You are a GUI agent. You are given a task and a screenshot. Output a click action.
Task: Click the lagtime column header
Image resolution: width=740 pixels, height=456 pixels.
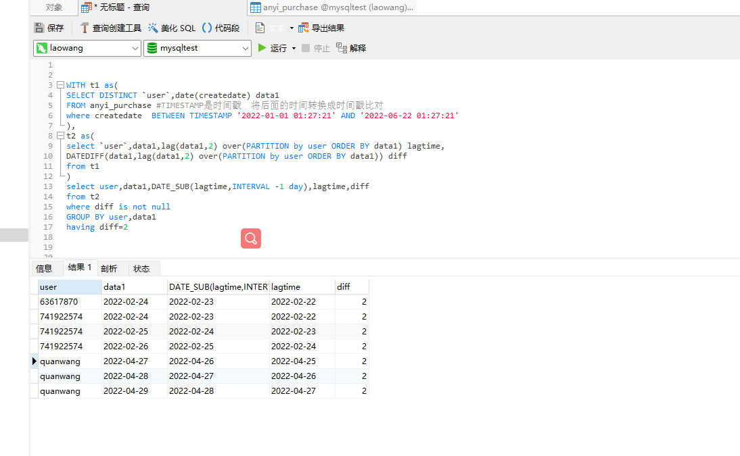point(302,286)
